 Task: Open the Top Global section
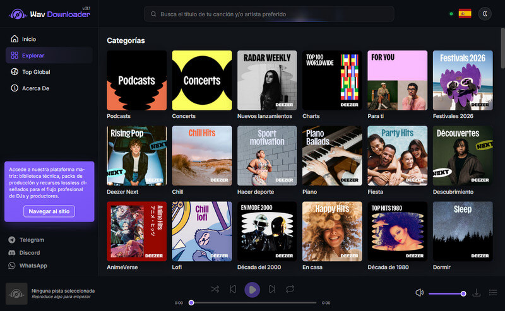pos(49,72)
